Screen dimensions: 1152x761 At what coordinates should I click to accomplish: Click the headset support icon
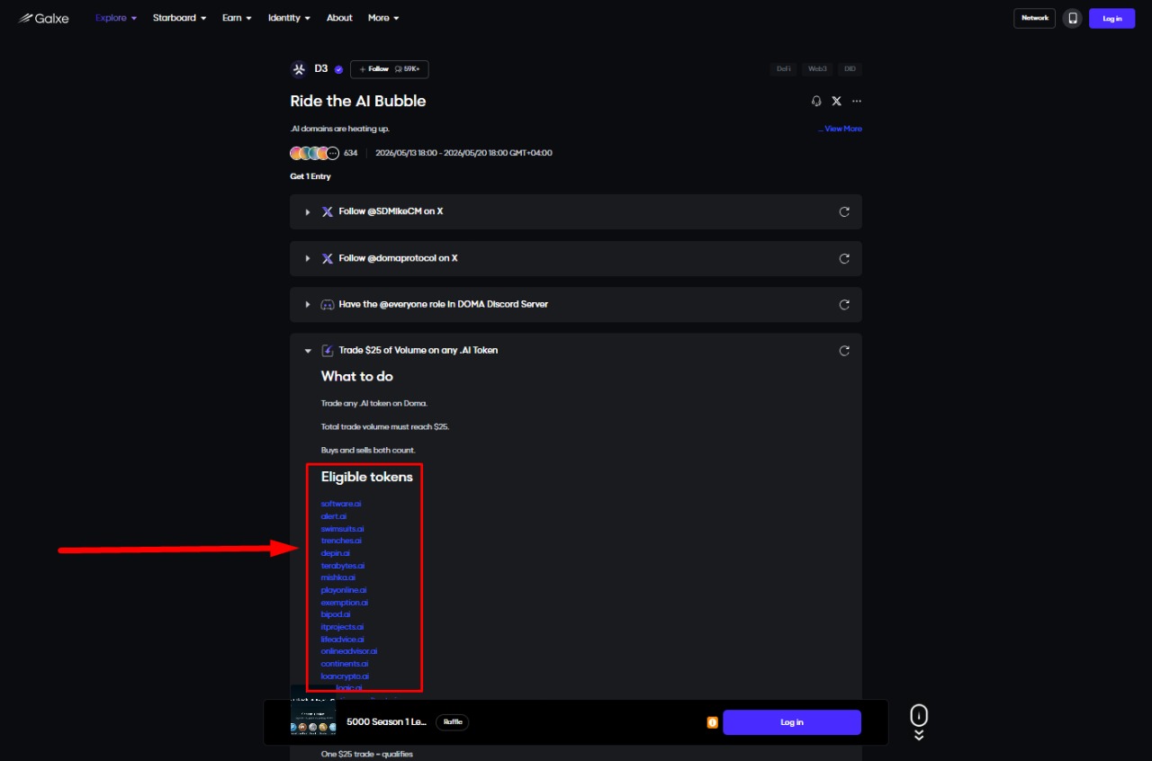(x=816, y=102)
